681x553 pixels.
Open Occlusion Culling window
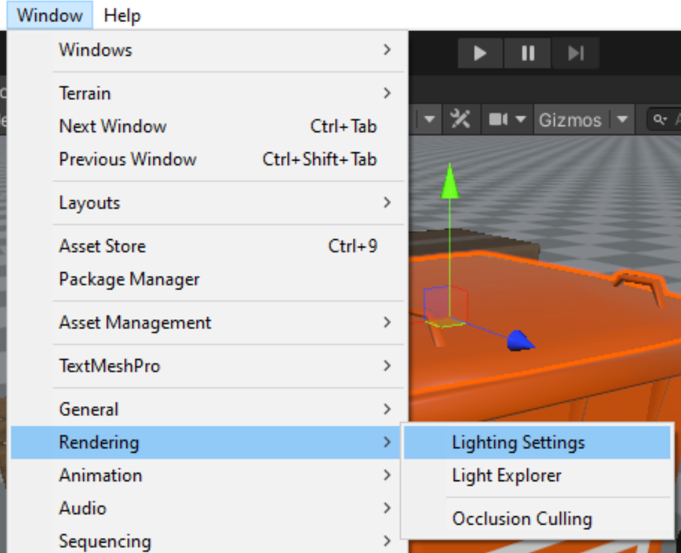tap(522, 518)
